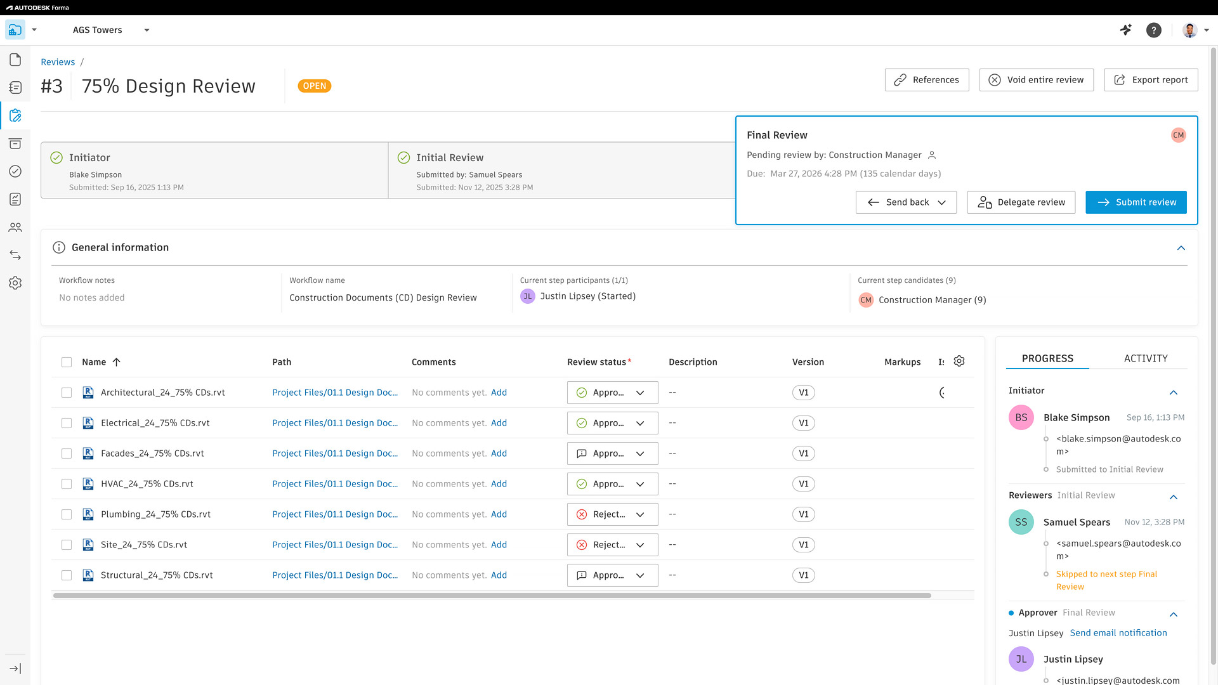The height and width of the screenshot is (685, 1218).
Task: Click the V1 version badge for Electrical file
Action: click(x=804, y=423)
